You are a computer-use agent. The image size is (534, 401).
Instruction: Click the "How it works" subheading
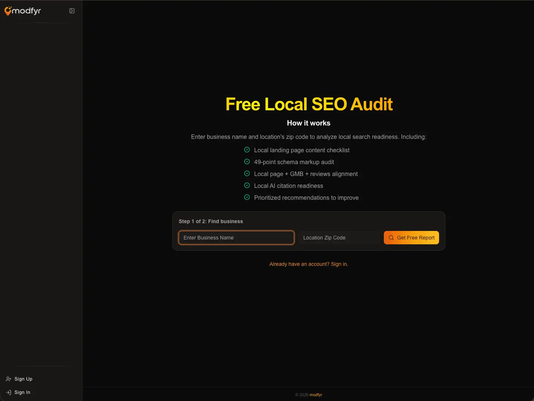[x=309, y=123]
